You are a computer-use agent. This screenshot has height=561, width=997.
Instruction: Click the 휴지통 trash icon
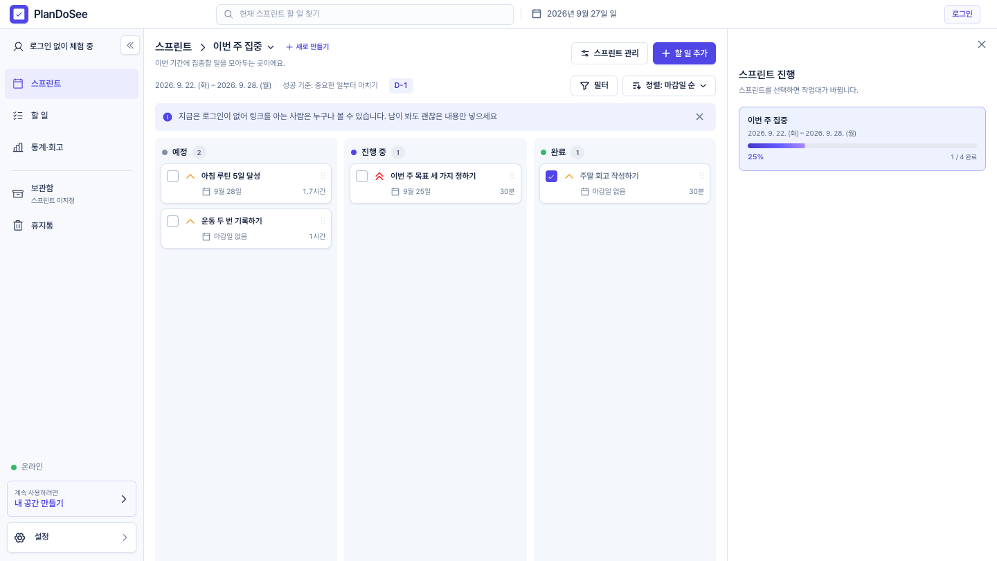point(18,225)
